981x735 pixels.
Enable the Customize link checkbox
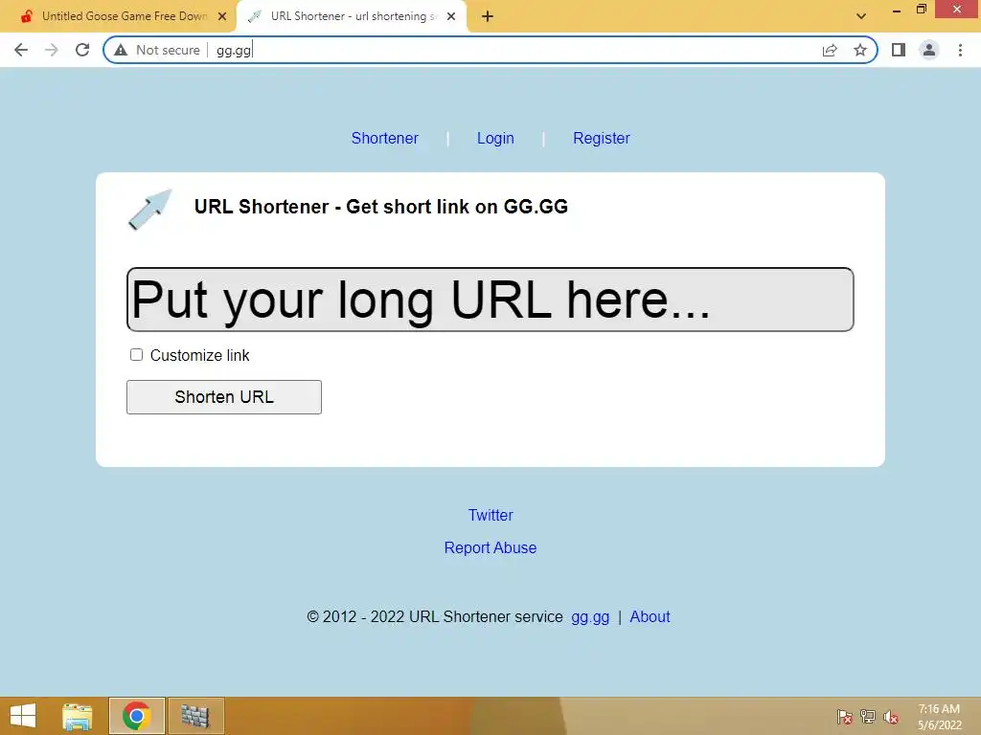click(136, 355)
